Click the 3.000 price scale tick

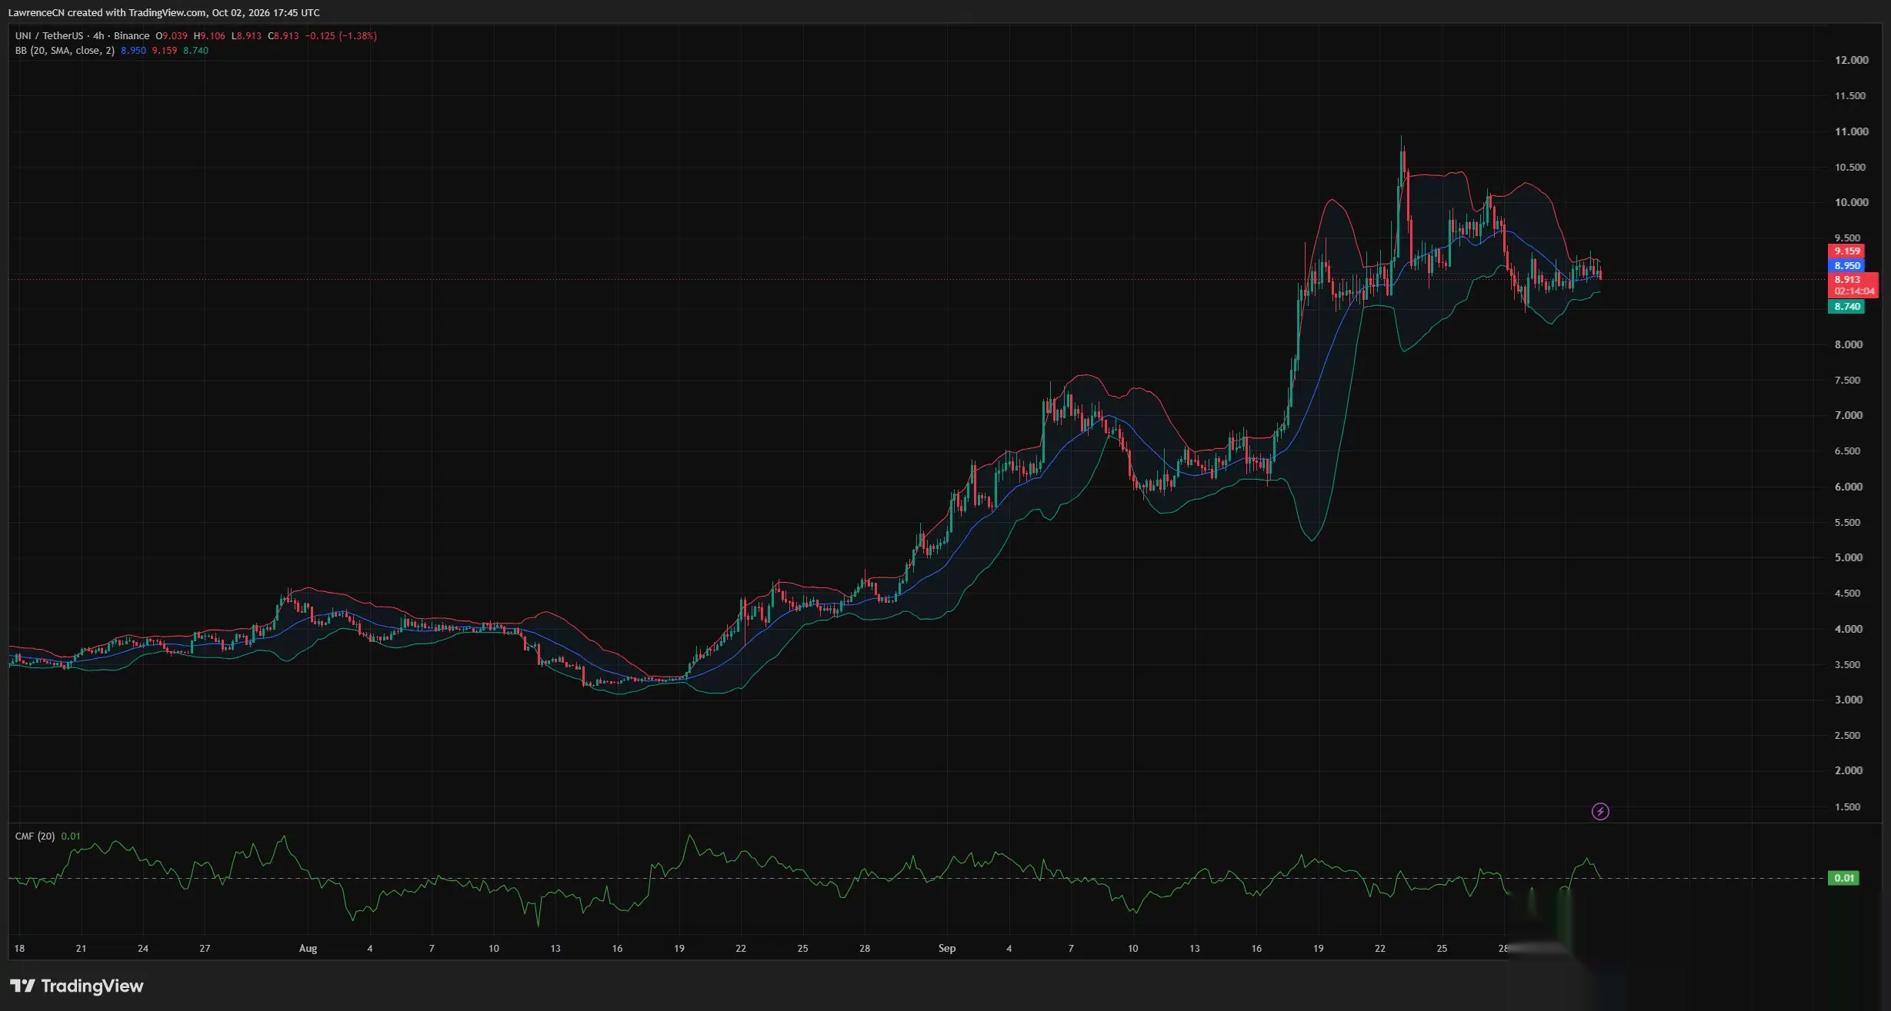(x=1848, y=700)
